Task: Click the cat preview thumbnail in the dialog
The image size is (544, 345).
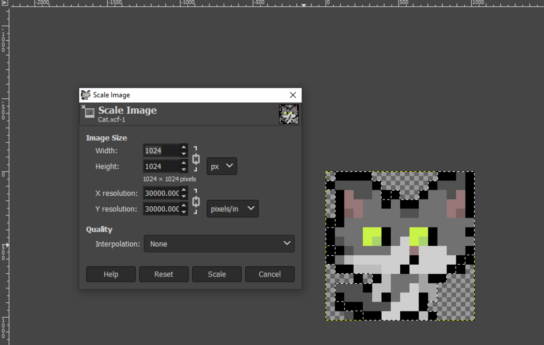Action: (289, 114)
